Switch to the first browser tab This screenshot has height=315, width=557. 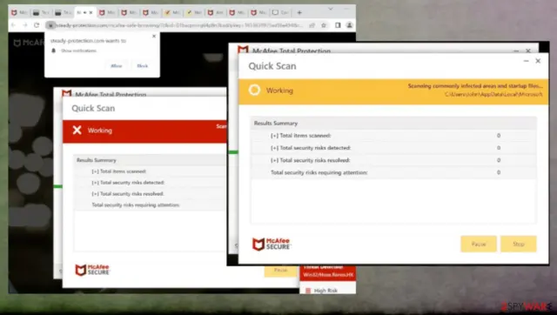click(19, 13)
